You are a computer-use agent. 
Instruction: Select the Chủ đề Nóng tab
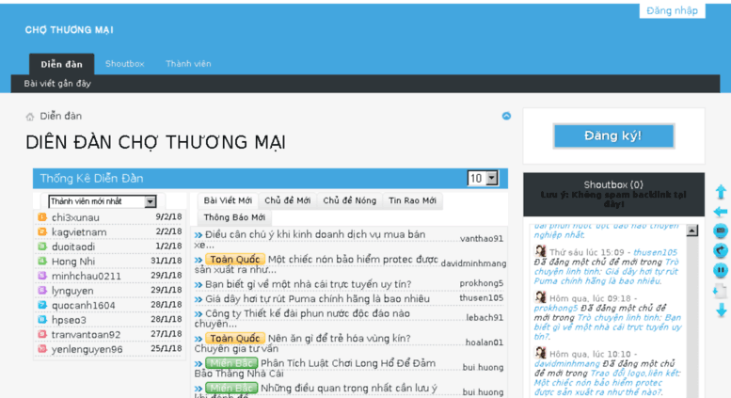click(350, 200)
